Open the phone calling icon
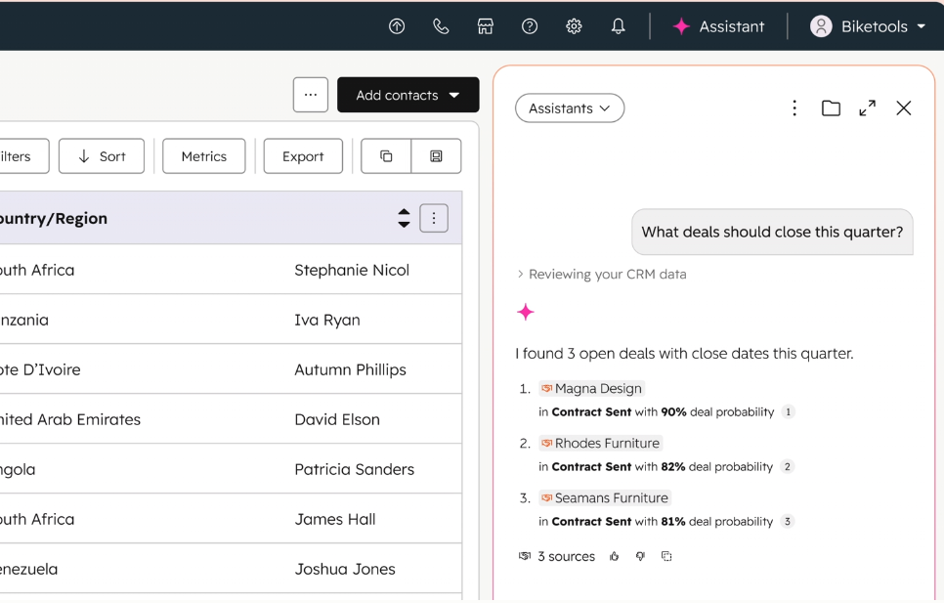Screen dimensions: 944x603 coord(441,26)
